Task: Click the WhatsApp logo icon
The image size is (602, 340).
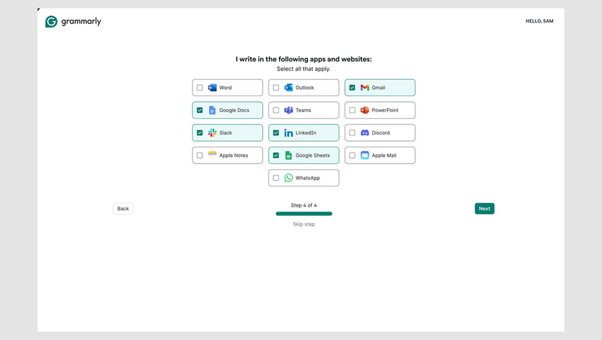Action: point(289,178)
